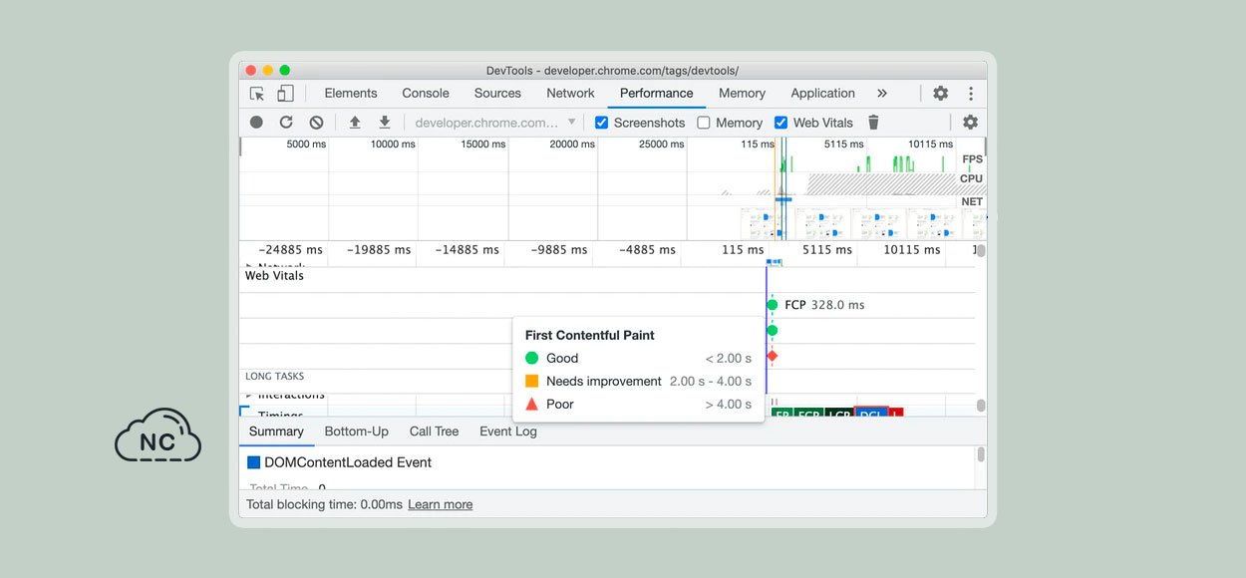Click the Needs improvement row in tooltip

coord(638,382)
